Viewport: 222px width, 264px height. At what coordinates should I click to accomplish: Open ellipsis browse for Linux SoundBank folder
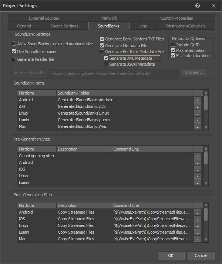[198, 113]
